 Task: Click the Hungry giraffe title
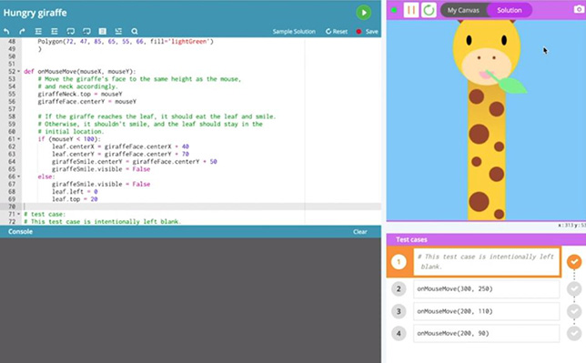(35, 13)
